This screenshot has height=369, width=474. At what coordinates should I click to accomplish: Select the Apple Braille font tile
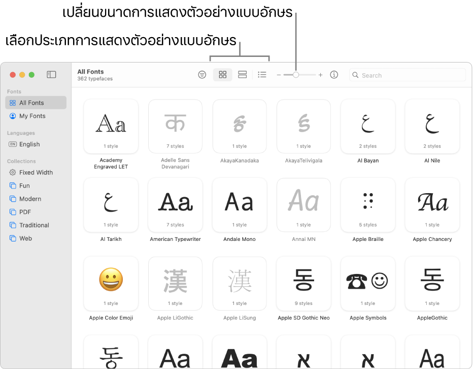(x=368, y=205)
